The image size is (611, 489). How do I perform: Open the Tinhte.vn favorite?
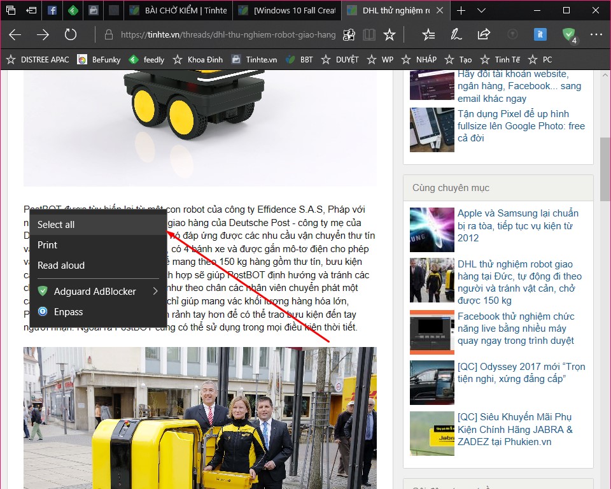[x=254, y=60]
